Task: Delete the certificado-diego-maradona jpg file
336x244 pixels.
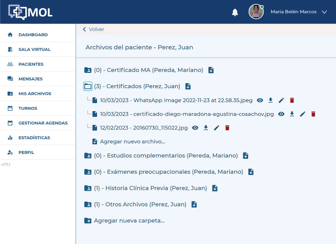Action: point(313,114)
